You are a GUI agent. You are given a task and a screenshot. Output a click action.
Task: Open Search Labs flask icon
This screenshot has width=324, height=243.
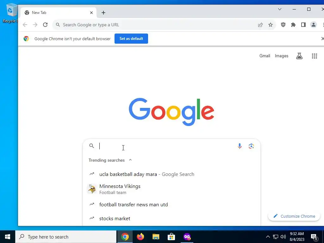299,56
